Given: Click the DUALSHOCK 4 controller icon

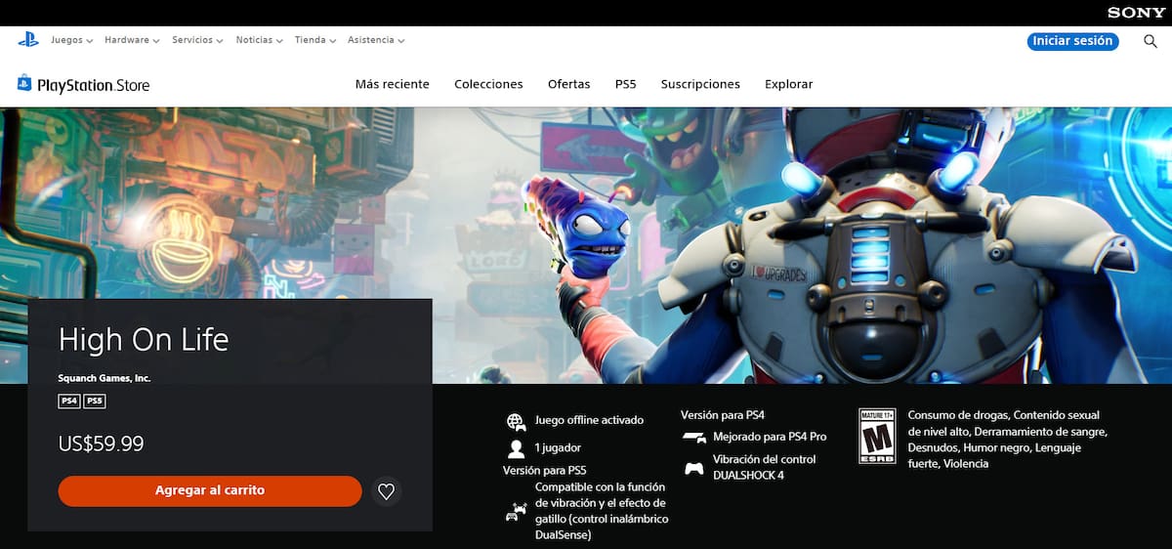Looking at the screenshot, I should (693, 468).
